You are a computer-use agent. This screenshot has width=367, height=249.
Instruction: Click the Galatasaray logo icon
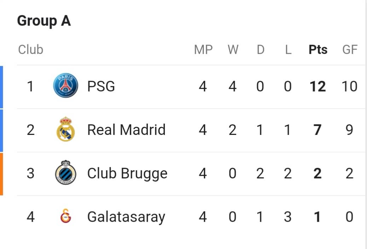[x=66, y=216]
